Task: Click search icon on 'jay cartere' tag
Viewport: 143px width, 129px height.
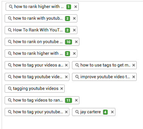Action: (x=77, y=112)
